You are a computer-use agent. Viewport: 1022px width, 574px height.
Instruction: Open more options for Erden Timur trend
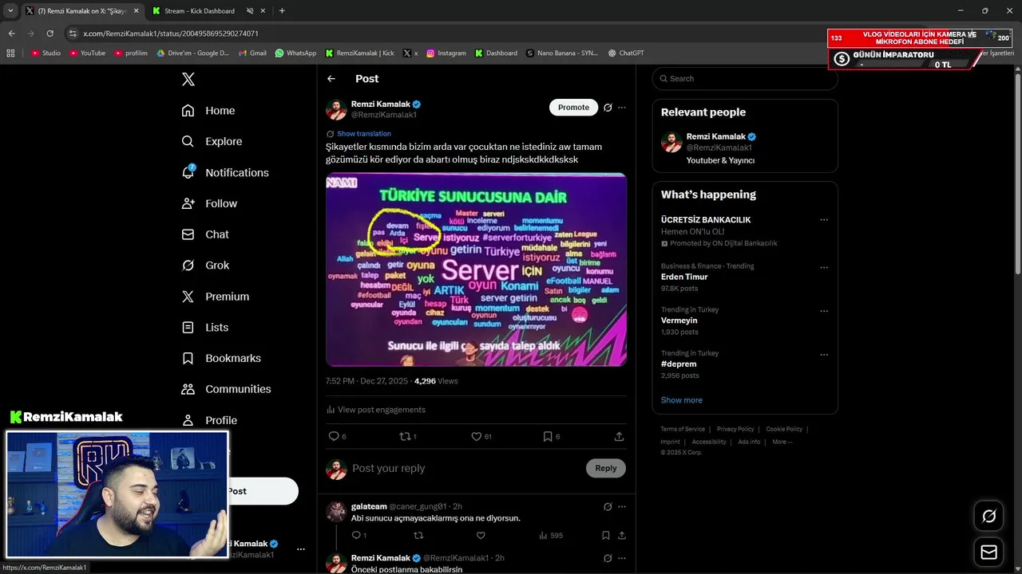[x=824, y=267]
